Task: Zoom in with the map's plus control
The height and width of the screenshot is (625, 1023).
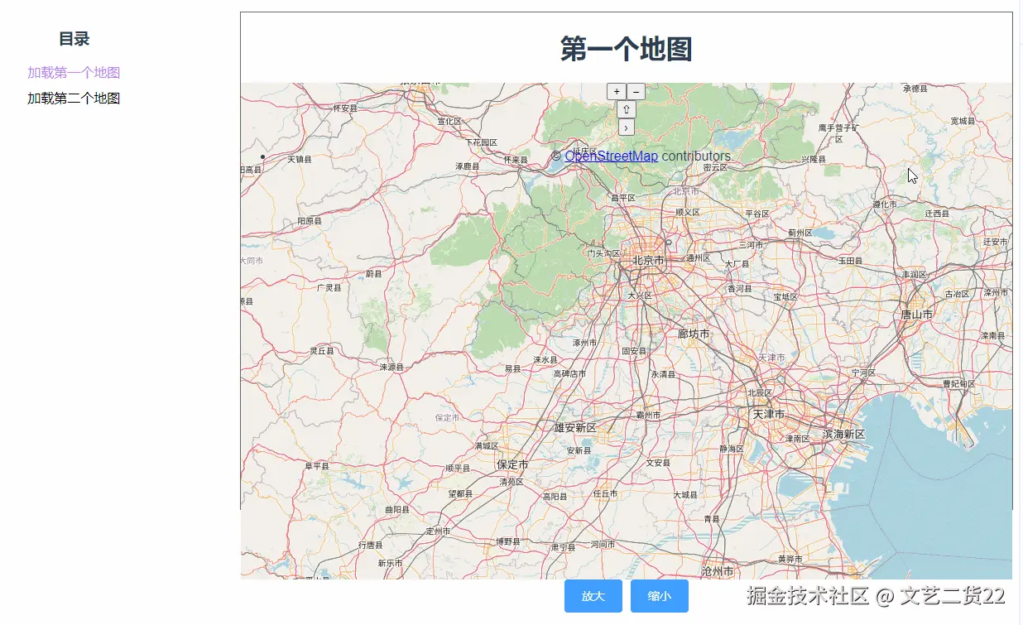Action: click(x=617, y=92)
